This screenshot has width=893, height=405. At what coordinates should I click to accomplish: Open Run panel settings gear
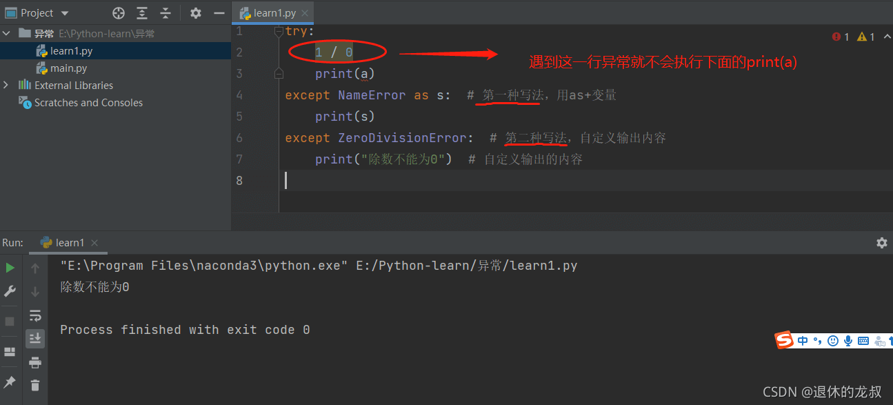click(881, 243)
